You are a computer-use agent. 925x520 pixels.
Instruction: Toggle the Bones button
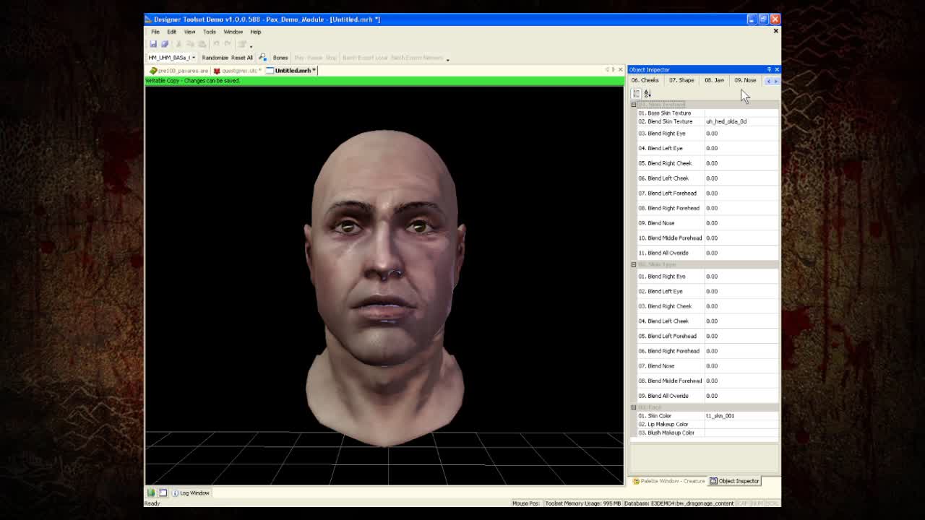pyautogui.click(x=280, y=58)
